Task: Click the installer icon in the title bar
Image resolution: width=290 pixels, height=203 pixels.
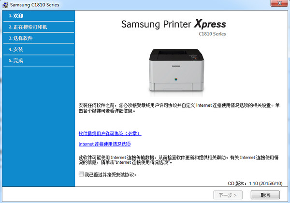Action: (x=5, y=5)
